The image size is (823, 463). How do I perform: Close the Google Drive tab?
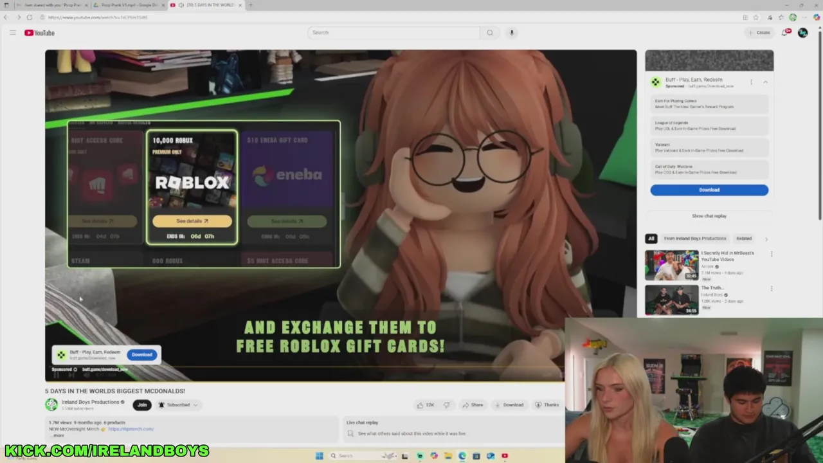(x=163, y=5)
